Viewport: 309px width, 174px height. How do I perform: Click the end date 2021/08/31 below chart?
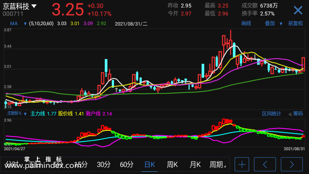(x=294, y=149)
